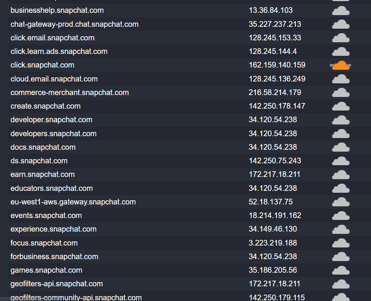Click the IP 216.58.214.179

click(275, 92)
